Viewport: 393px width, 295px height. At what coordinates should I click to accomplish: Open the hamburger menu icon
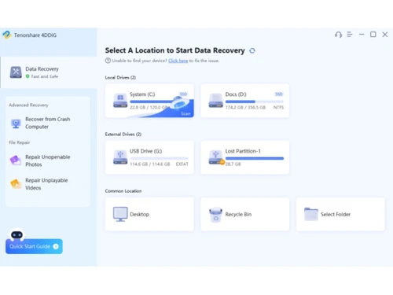click(x=350, y=35)
